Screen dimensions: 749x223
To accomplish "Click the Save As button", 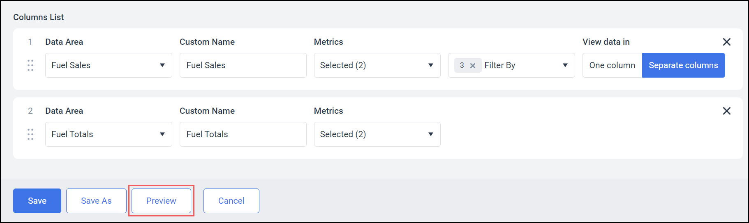I will 96,201.
